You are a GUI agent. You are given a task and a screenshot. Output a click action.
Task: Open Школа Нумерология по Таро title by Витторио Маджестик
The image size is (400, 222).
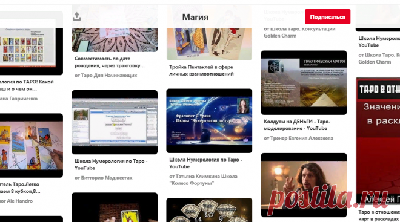click(111, 165)
